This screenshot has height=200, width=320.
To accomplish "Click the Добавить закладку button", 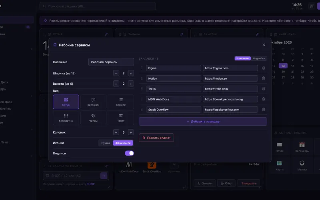I will (x=203, y=122).
